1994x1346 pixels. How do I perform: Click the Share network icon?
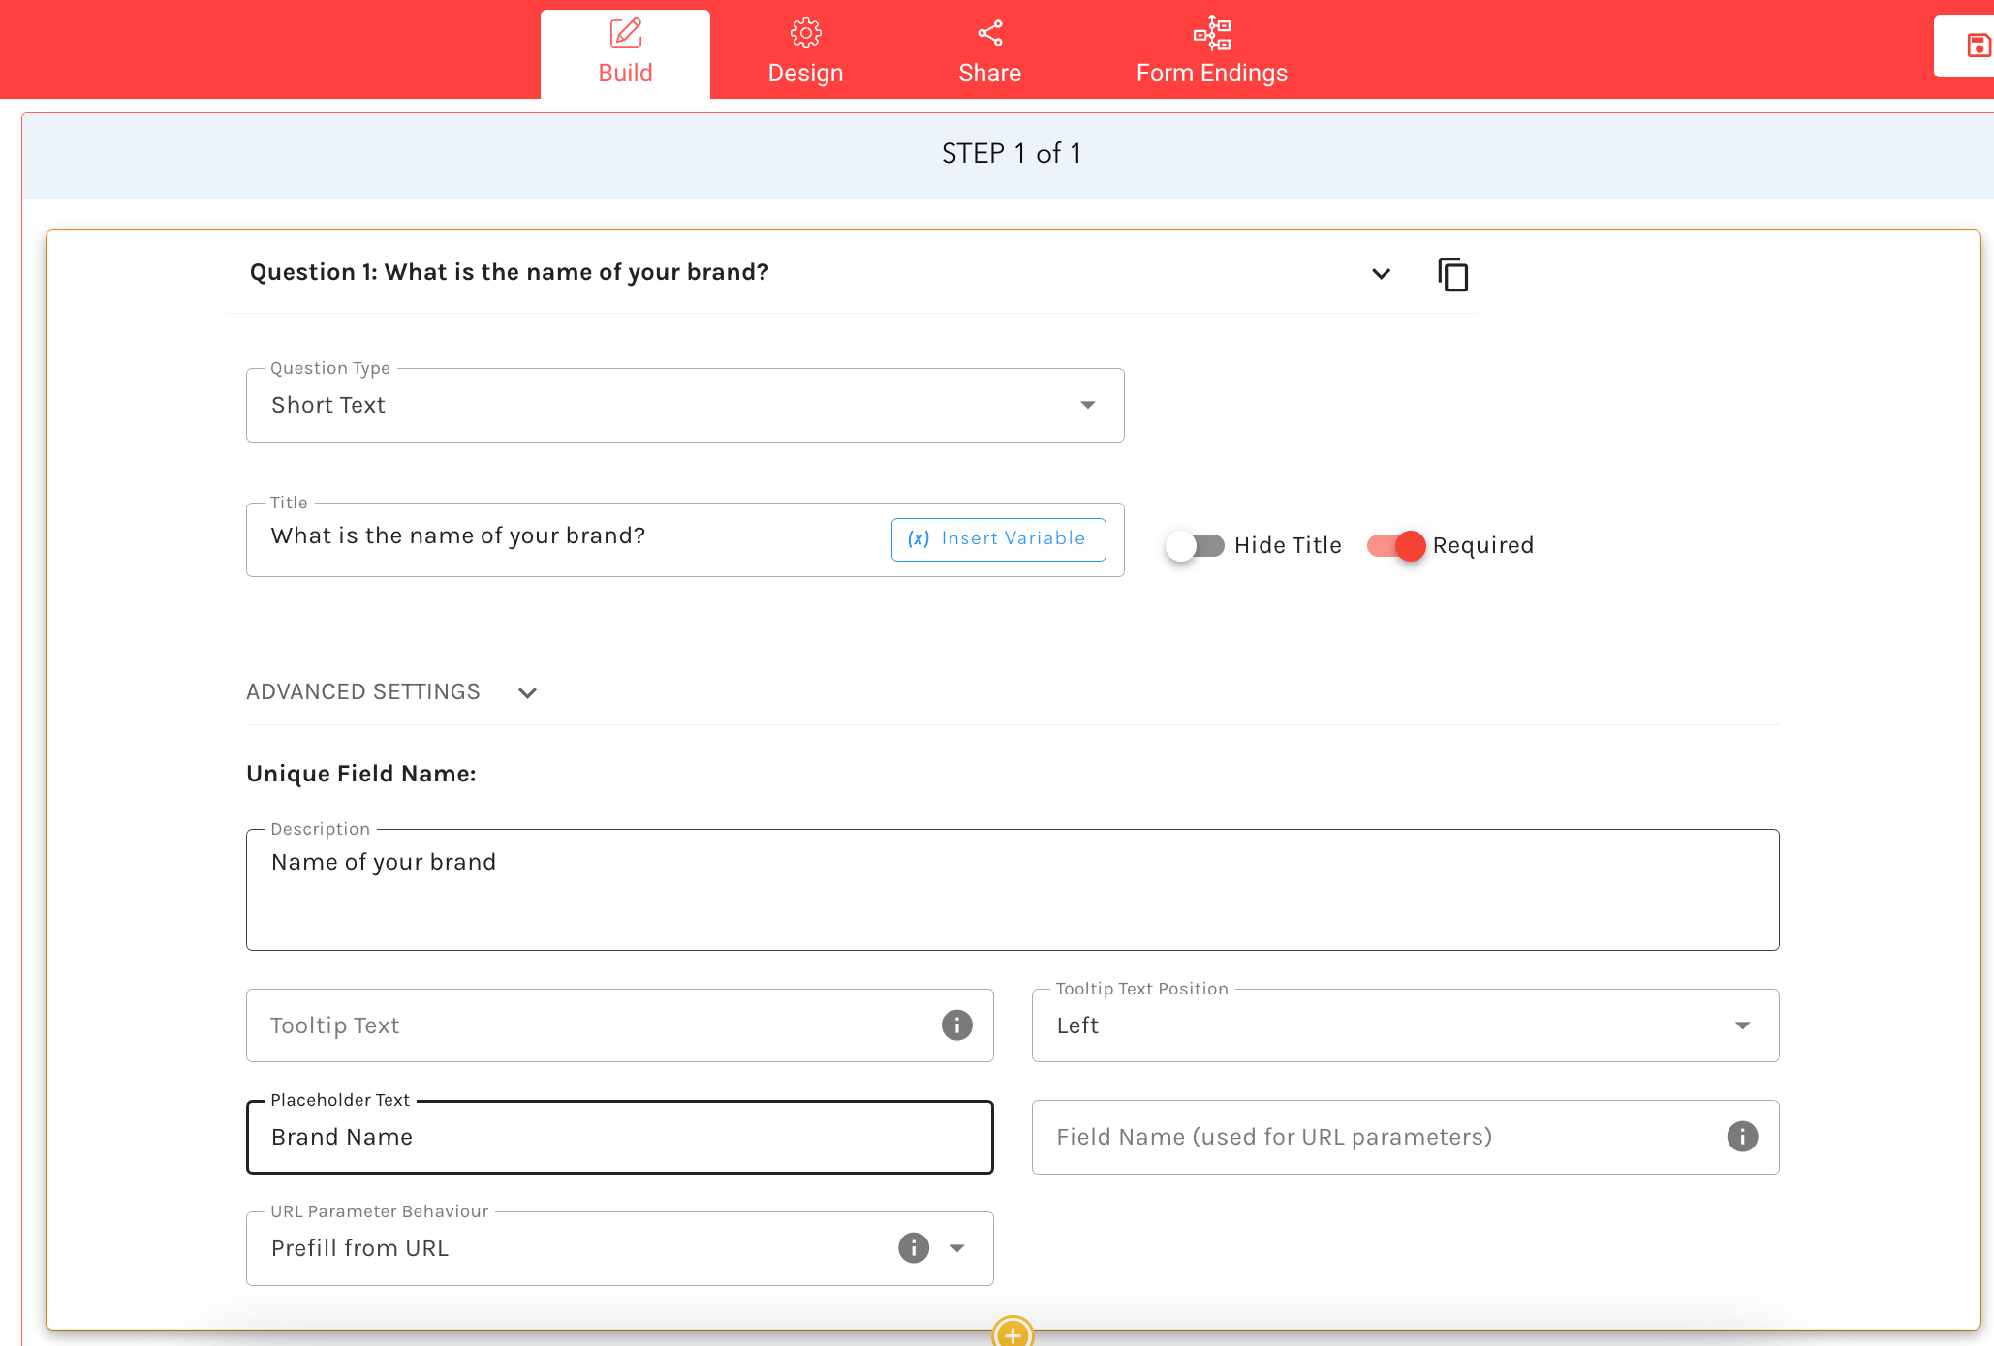pos(989,34)
